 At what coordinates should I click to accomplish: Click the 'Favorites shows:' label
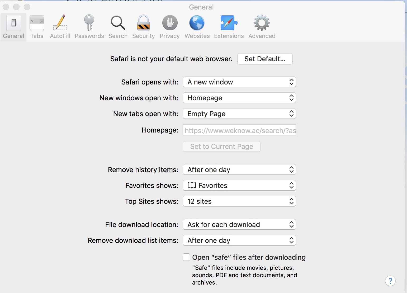click(152, 186)
